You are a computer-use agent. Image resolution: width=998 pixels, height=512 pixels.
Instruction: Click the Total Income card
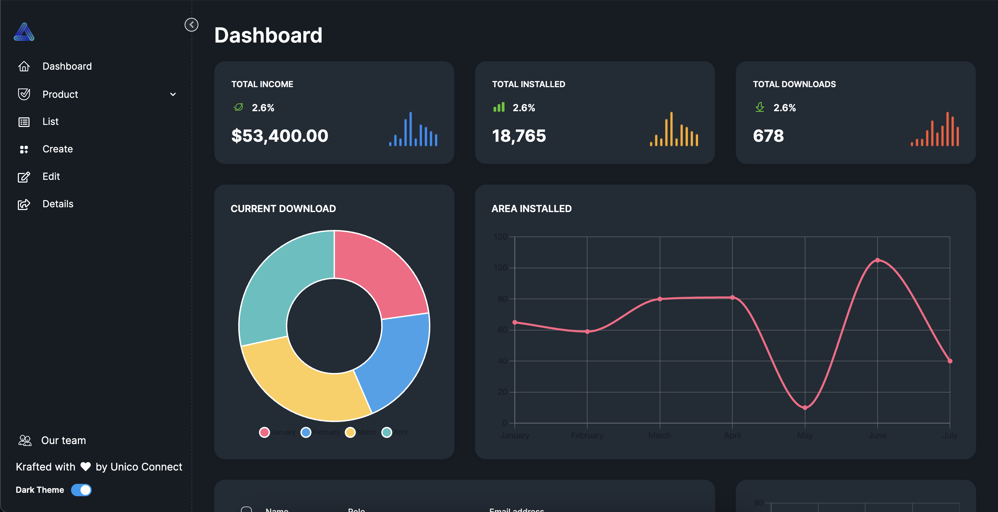334,113
